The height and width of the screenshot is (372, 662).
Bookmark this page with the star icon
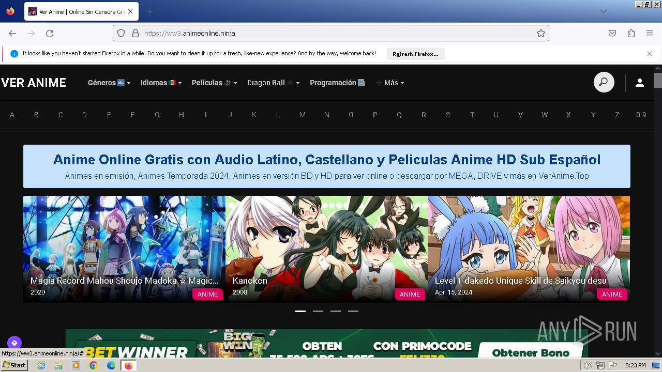coord(541,33)
